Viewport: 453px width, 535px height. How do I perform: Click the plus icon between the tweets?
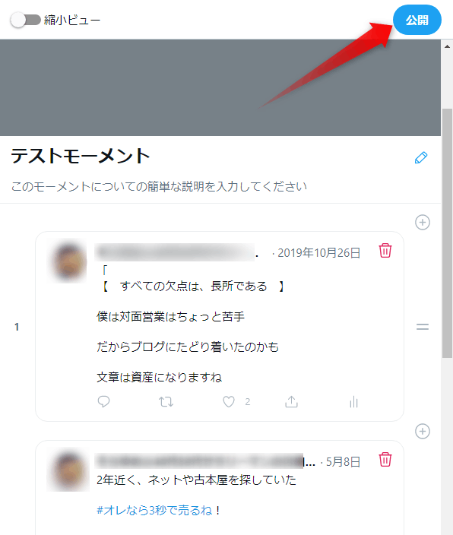[423, 432]
